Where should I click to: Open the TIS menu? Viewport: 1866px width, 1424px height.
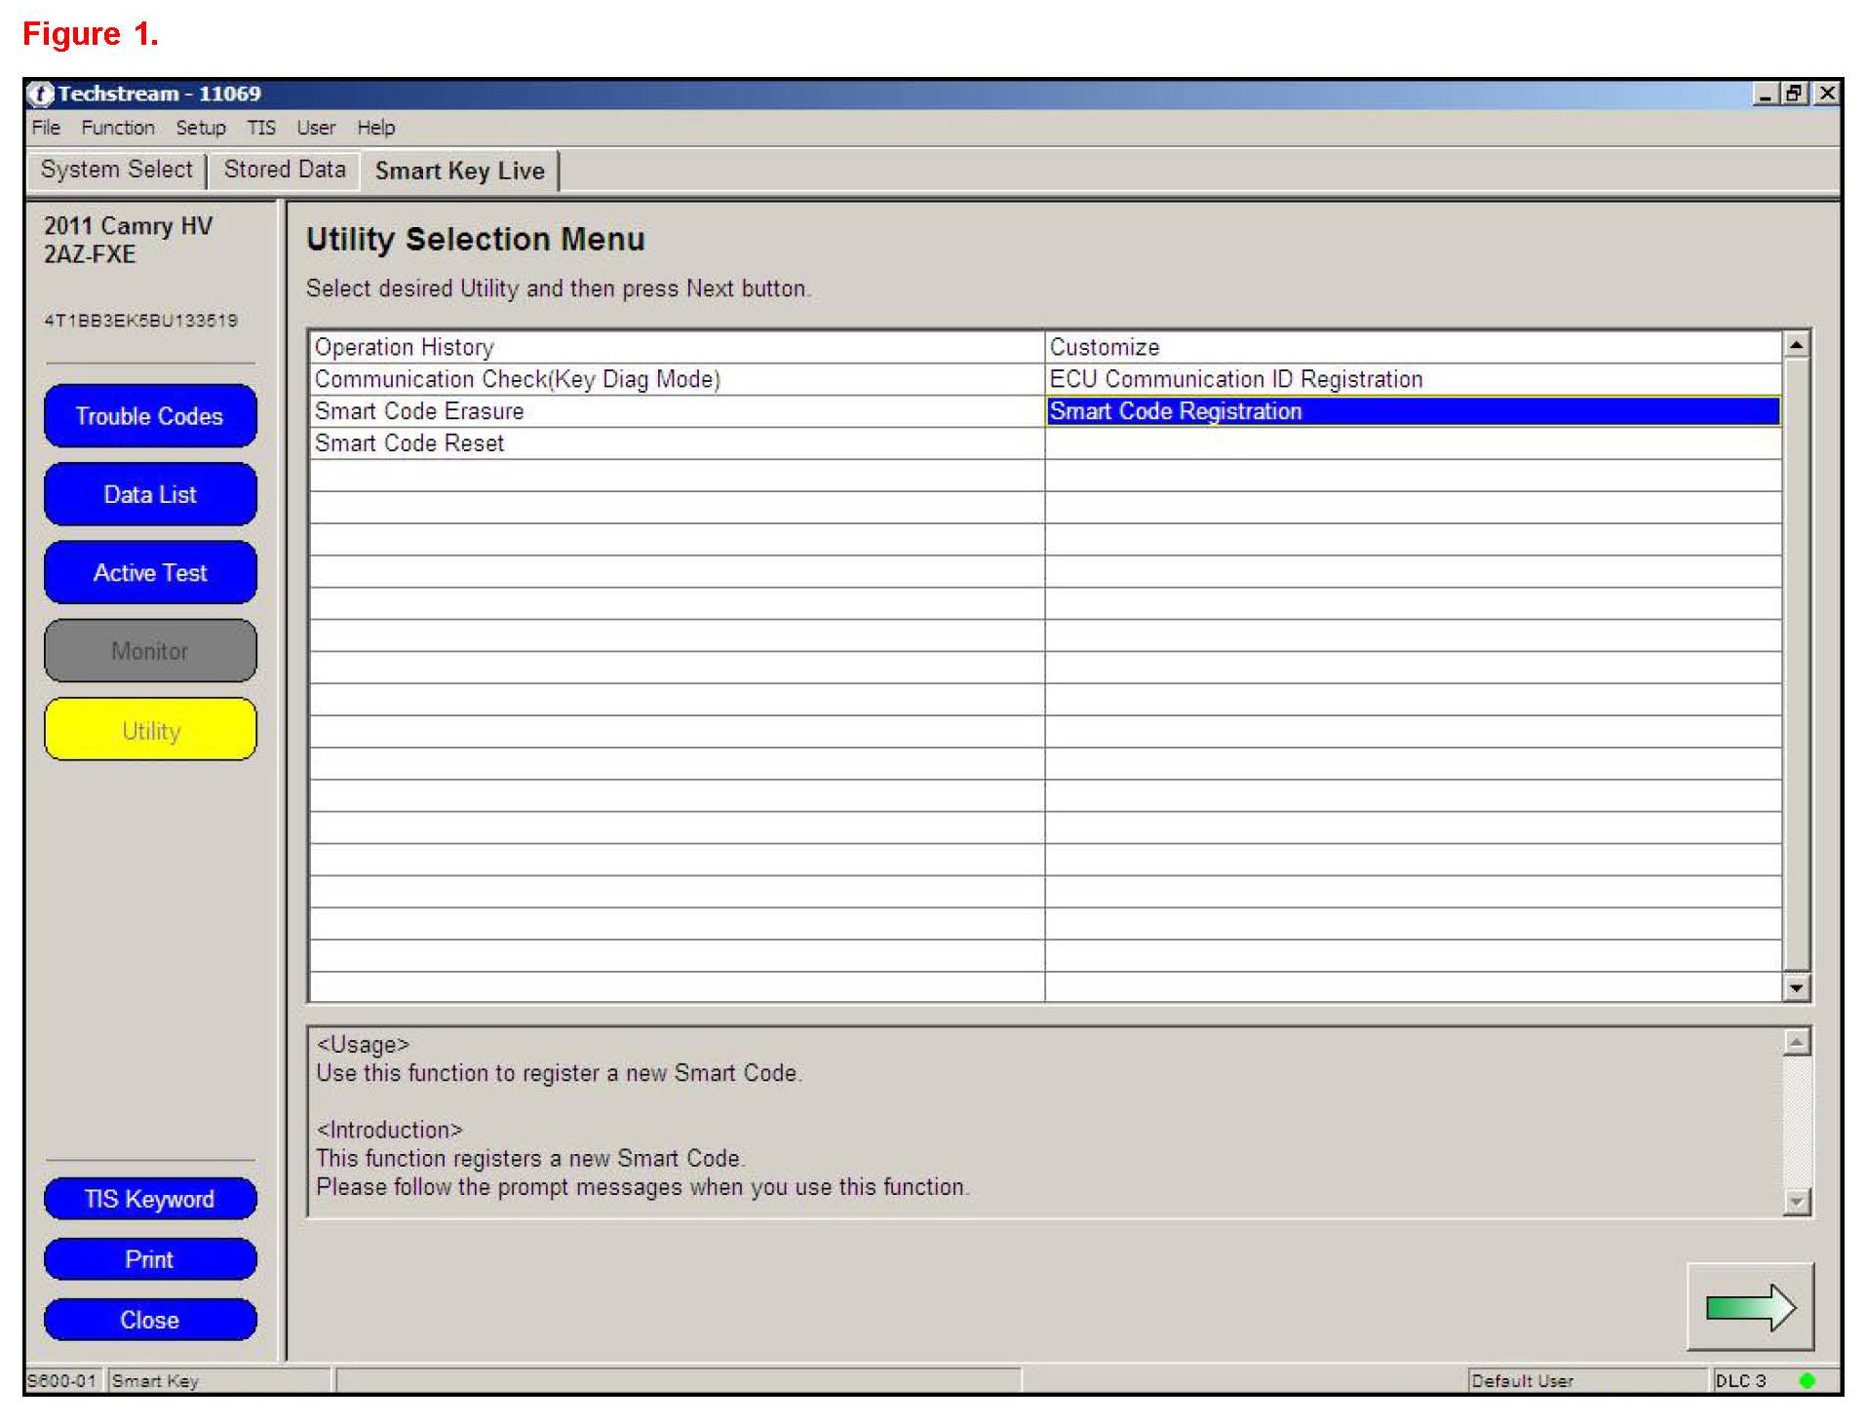pyautogui.click(x=260, y=128)
